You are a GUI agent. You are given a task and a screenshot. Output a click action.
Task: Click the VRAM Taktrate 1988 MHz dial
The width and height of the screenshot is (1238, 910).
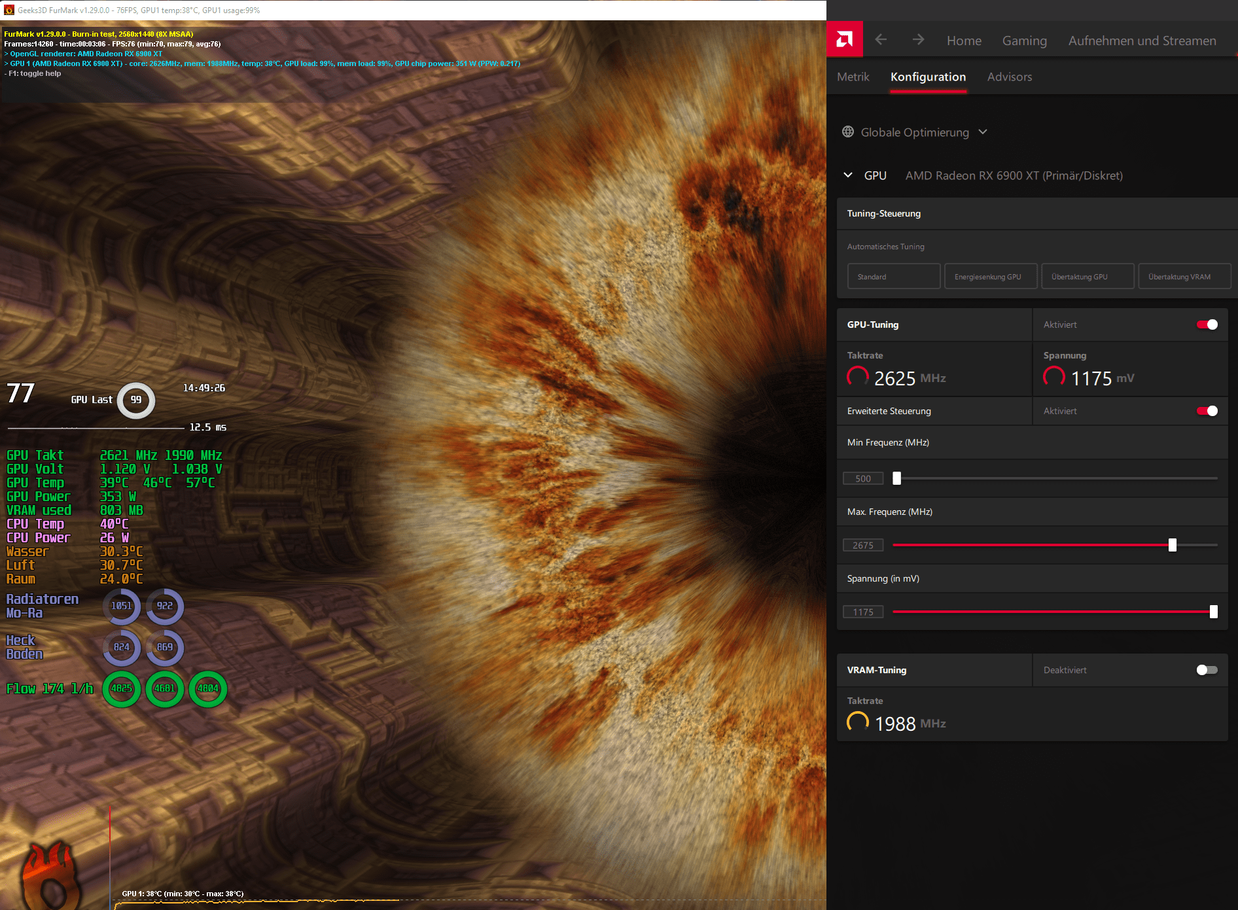(858, 722)
